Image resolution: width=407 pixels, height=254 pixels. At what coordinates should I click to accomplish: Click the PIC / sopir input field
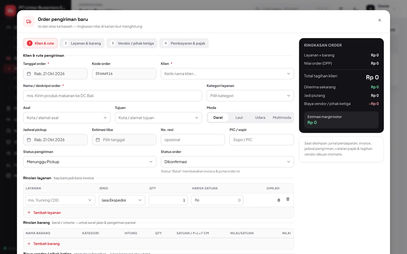click(x=261, y=140)
